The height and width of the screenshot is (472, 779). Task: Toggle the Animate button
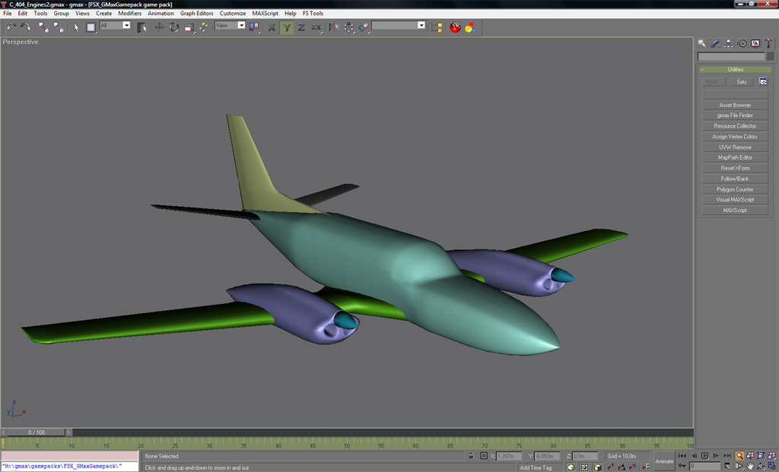tap(664, 461)
